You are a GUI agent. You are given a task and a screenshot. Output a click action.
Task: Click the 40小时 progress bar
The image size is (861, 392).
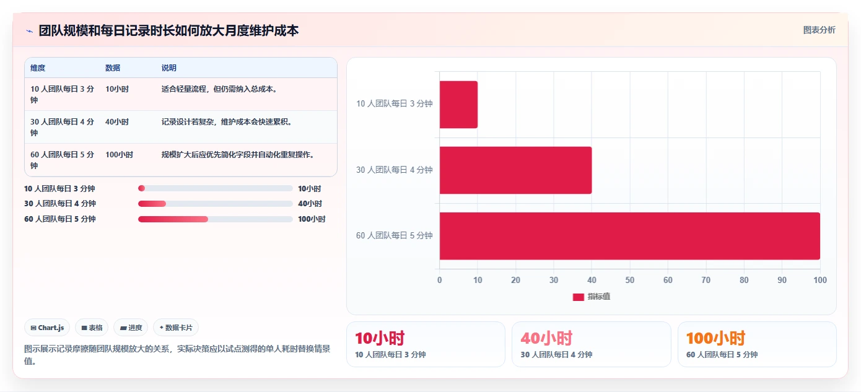[x=216, y=204]
